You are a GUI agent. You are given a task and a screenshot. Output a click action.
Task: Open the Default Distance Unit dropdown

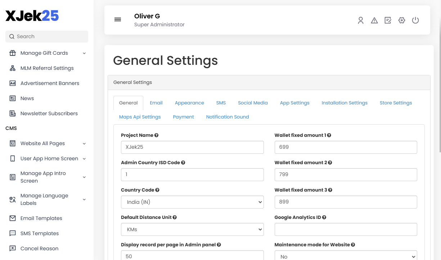(192, 229)
